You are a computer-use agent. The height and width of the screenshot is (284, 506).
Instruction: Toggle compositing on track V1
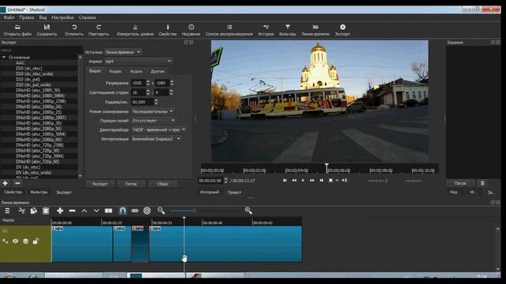pyautogui.click(x=25, y=241)
